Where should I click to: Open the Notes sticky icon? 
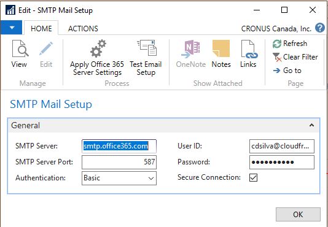(221, 48)
